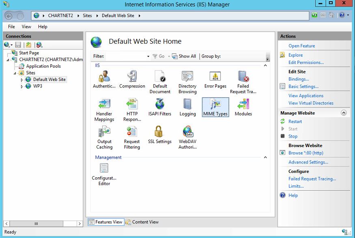The width and height of the screenshot is (355, 238).
Task: Open the Authentication feature icon
Action: pos(104,79)
